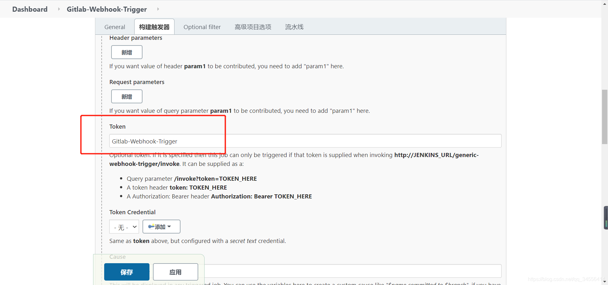Open the 高级项目选项 tab
The height and width of the screenshot is (285, 608).
coord(253,27)
